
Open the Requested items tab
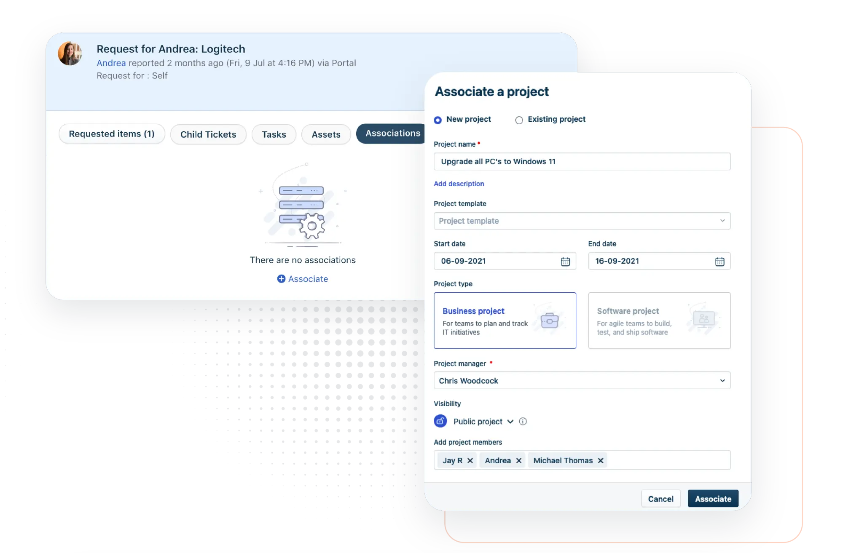[111, 134]
